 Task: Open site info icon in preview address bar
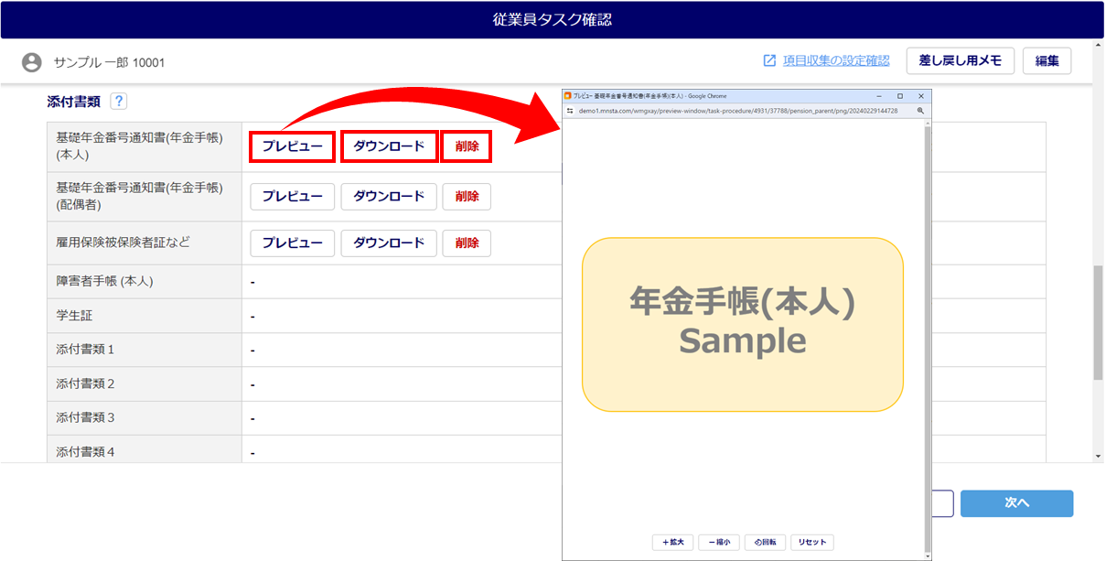click(x=570, y=111)
